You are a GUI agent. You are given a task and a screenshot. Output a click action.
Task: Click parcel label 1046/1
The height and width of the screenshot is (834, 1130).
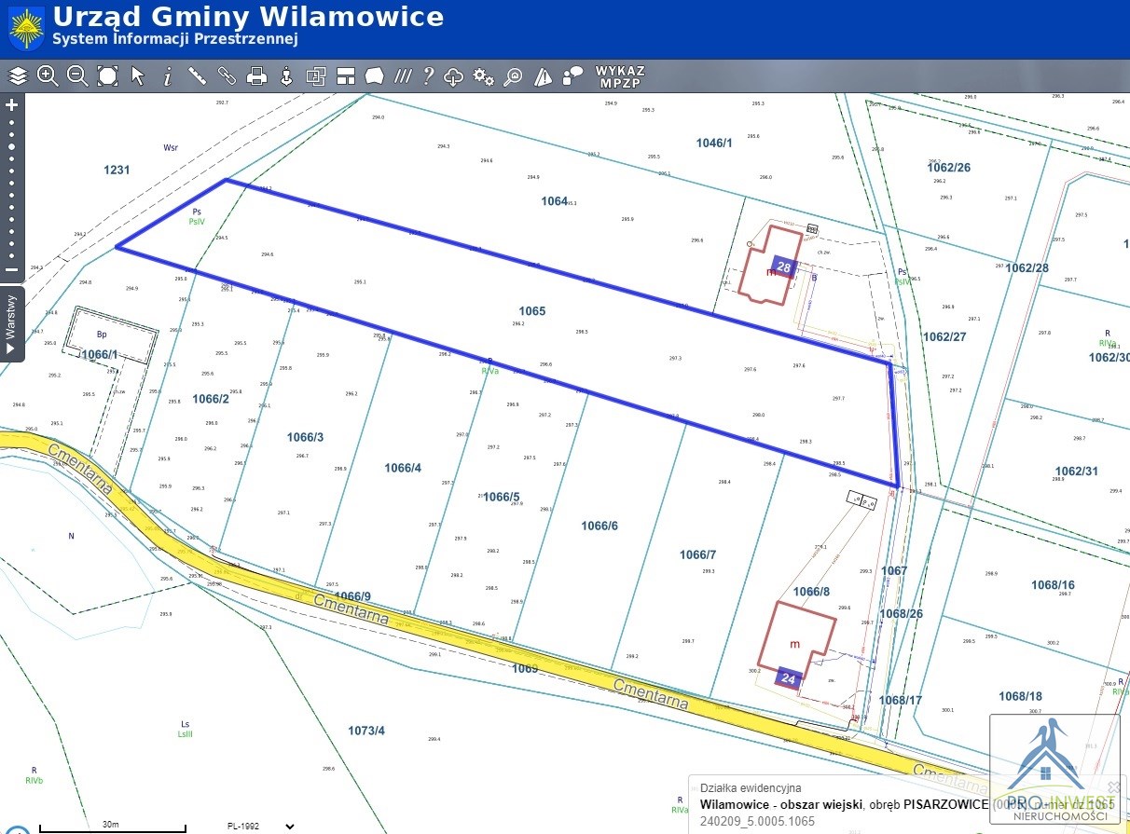click(x=714, y=143)
